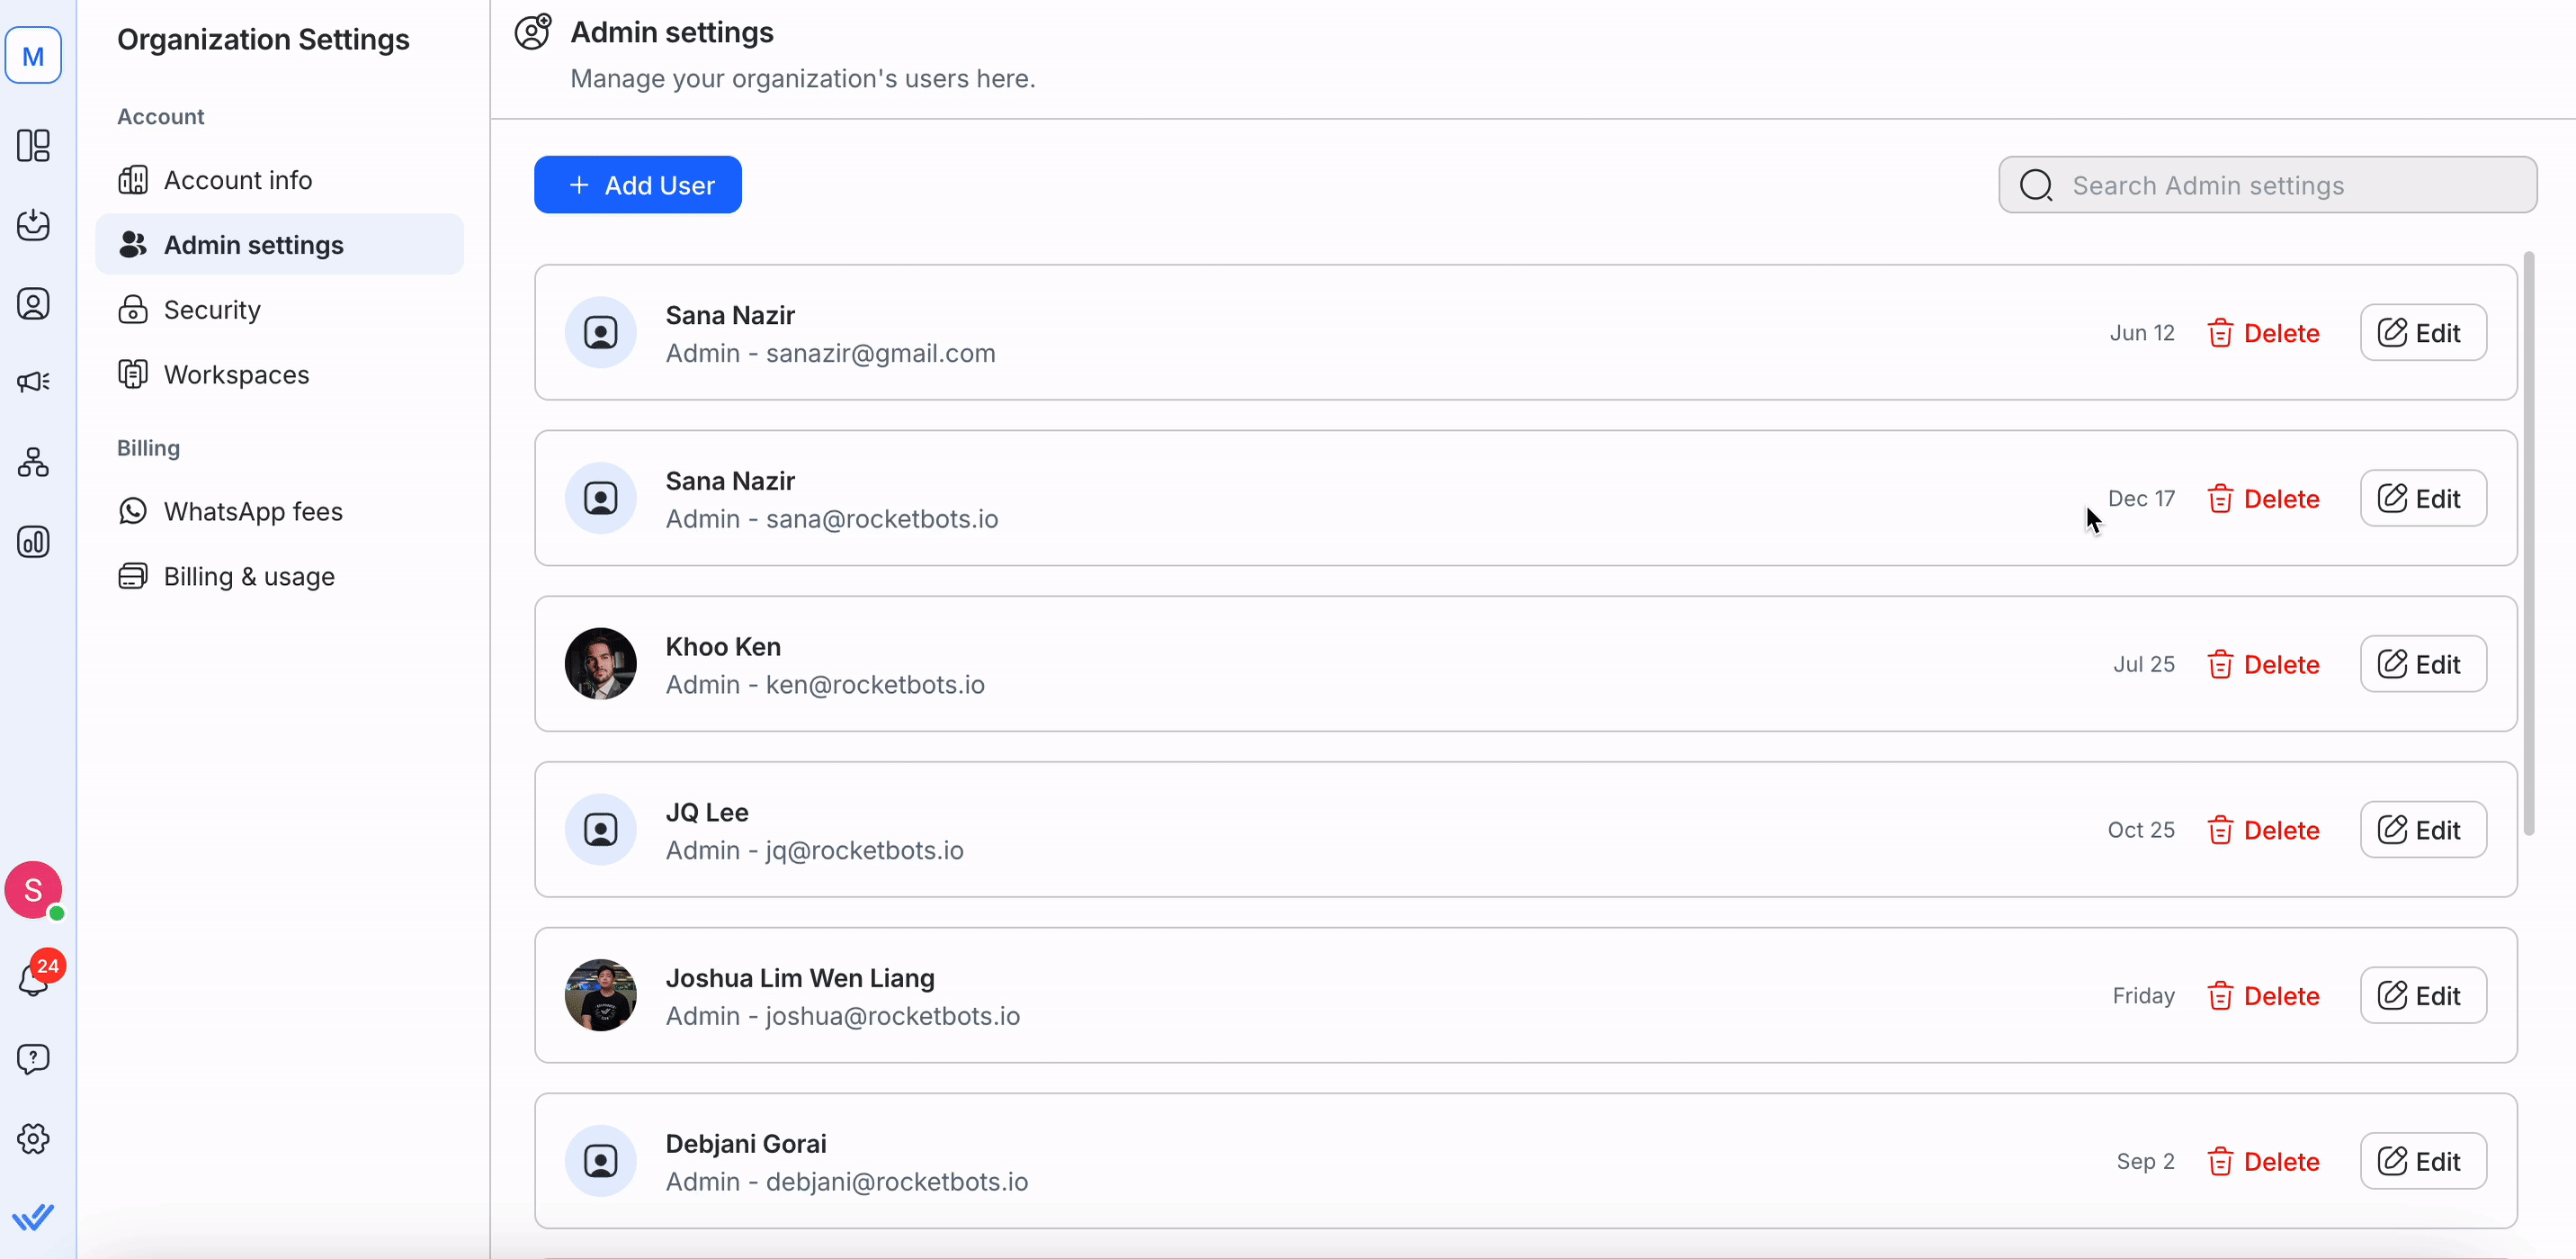Open the Security settings page
Image resolution: width=2576 pixels, height=1259 pixels.
[x=212, y=310]
